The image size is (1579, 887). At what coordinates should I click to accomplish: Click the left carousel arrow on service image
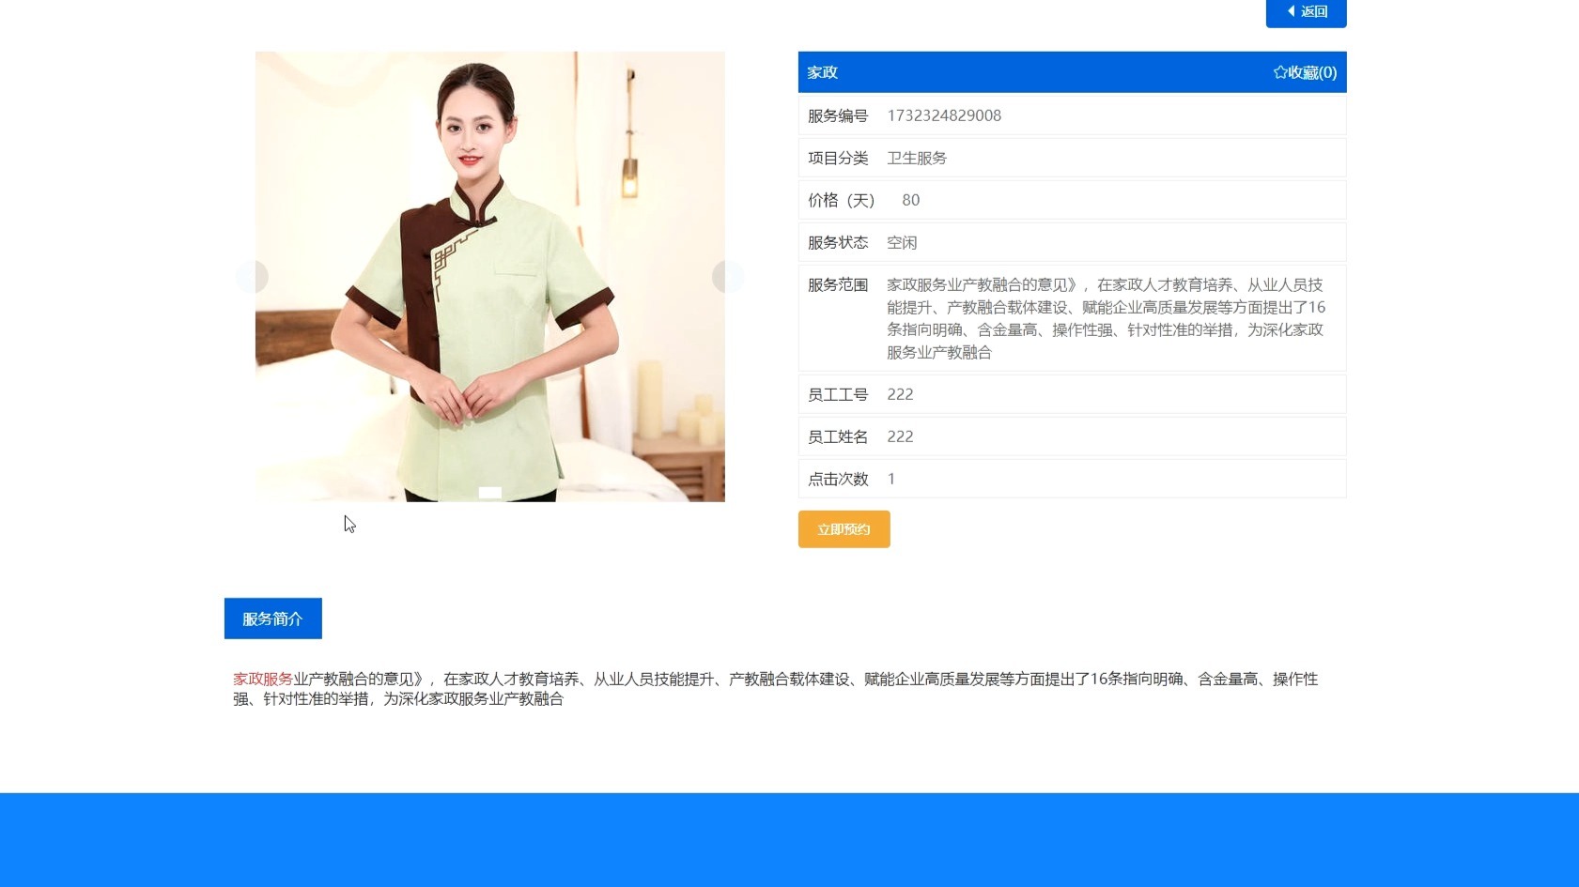pyautogui.click(x=251, y=276)
